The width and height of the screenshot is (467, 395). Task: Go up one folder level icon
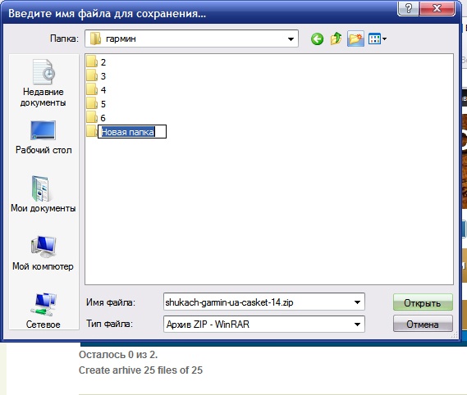[x=336, y=39]
